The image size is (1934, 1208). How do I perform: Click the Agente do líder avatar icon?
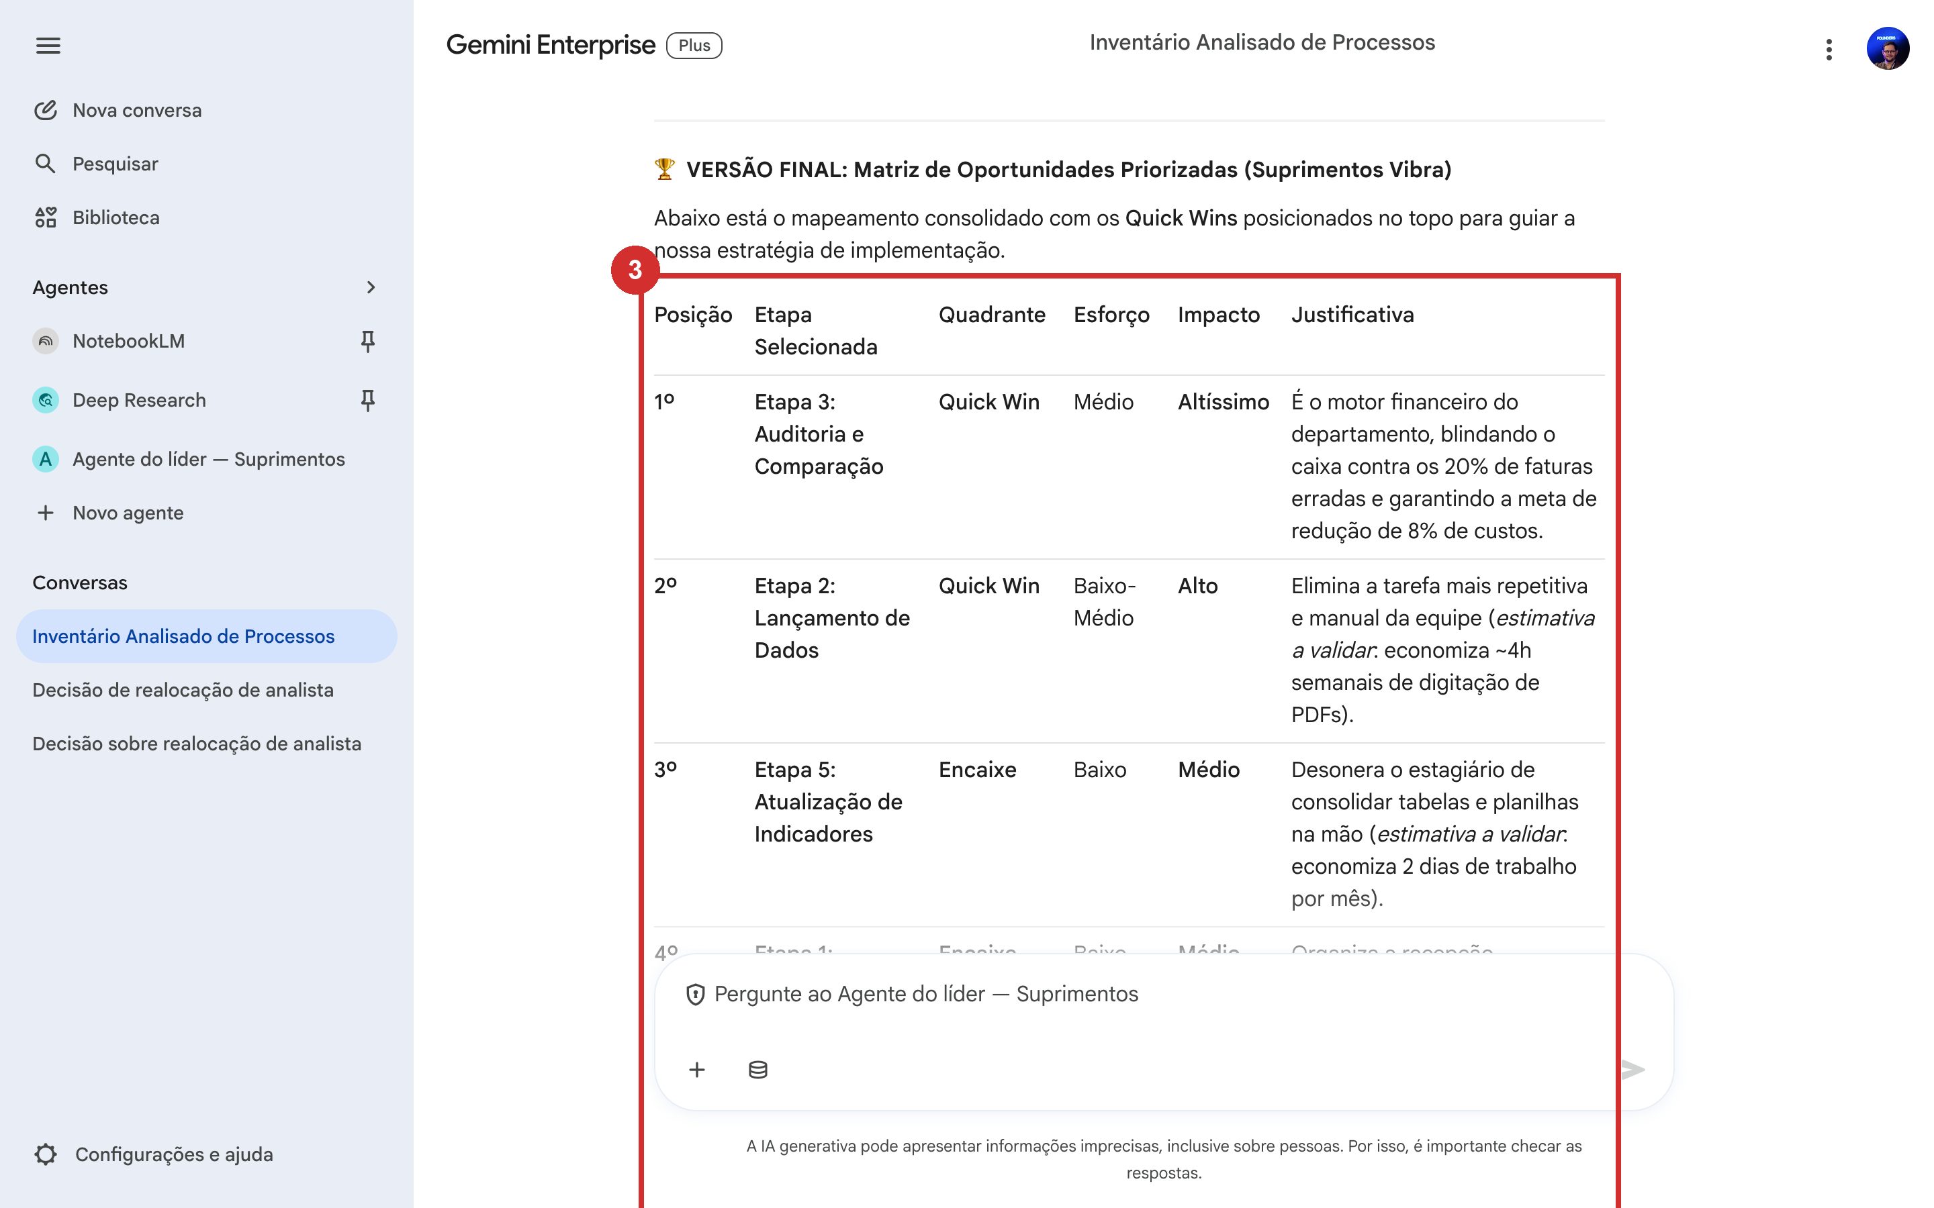click(x=46, y=460)
